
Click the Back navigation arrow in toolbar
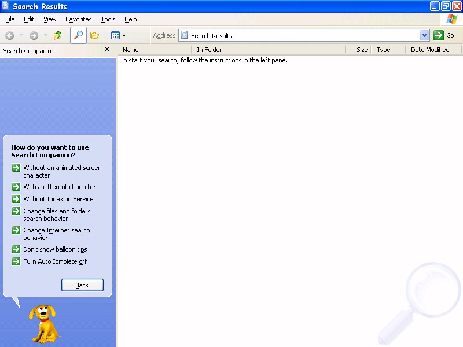coord(10,36)
